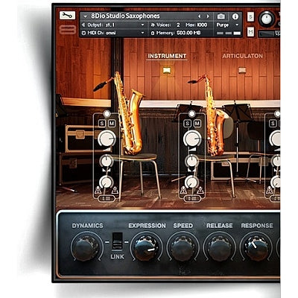Viewport: 298px width, 298px height.
Task: Mute the tenor sax with its M button
Action: point(197,124)
